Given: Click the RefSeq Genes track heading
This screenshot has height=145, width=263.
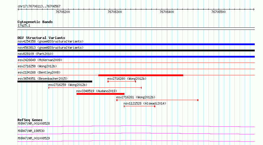Looking at the screenshot, I should point(30,120).
